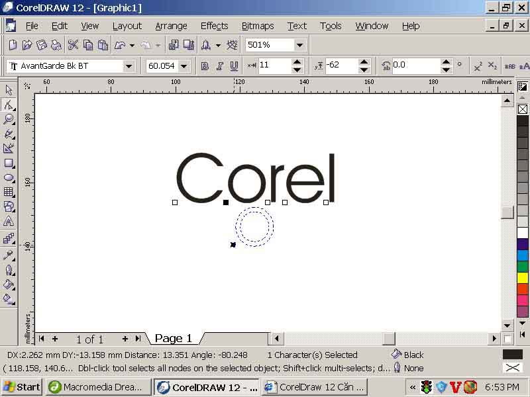The image size is (530, 397).
Task: Select the Freehand tool
Action: (x=9, y=134)
